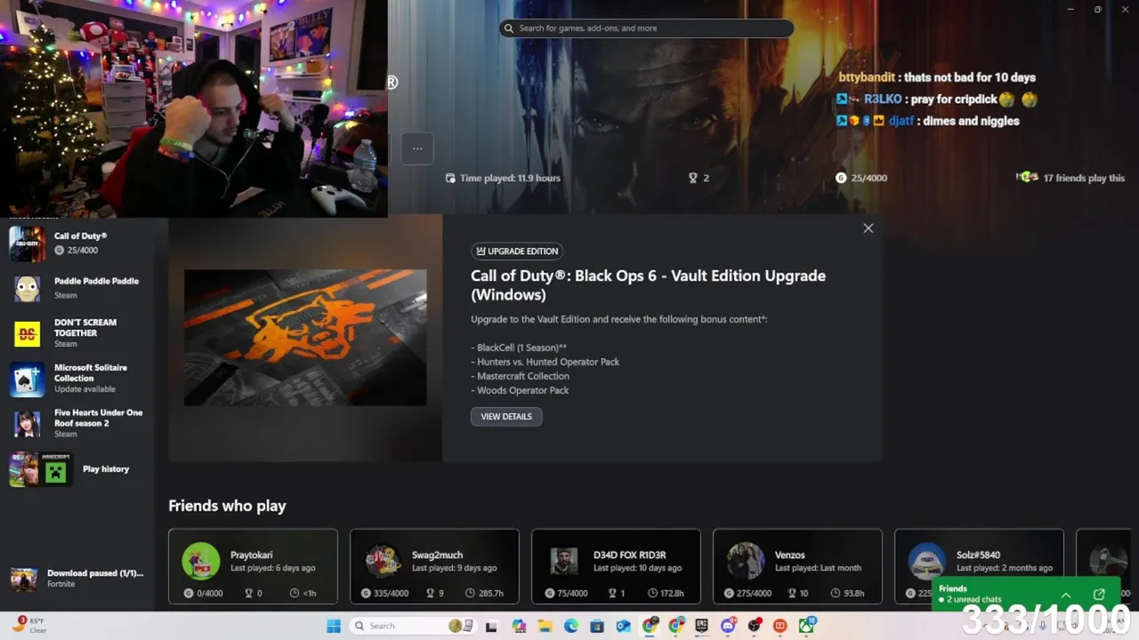
Task: Click the Call of Duty sidebar cover icon
Action: tap(27, 244)
